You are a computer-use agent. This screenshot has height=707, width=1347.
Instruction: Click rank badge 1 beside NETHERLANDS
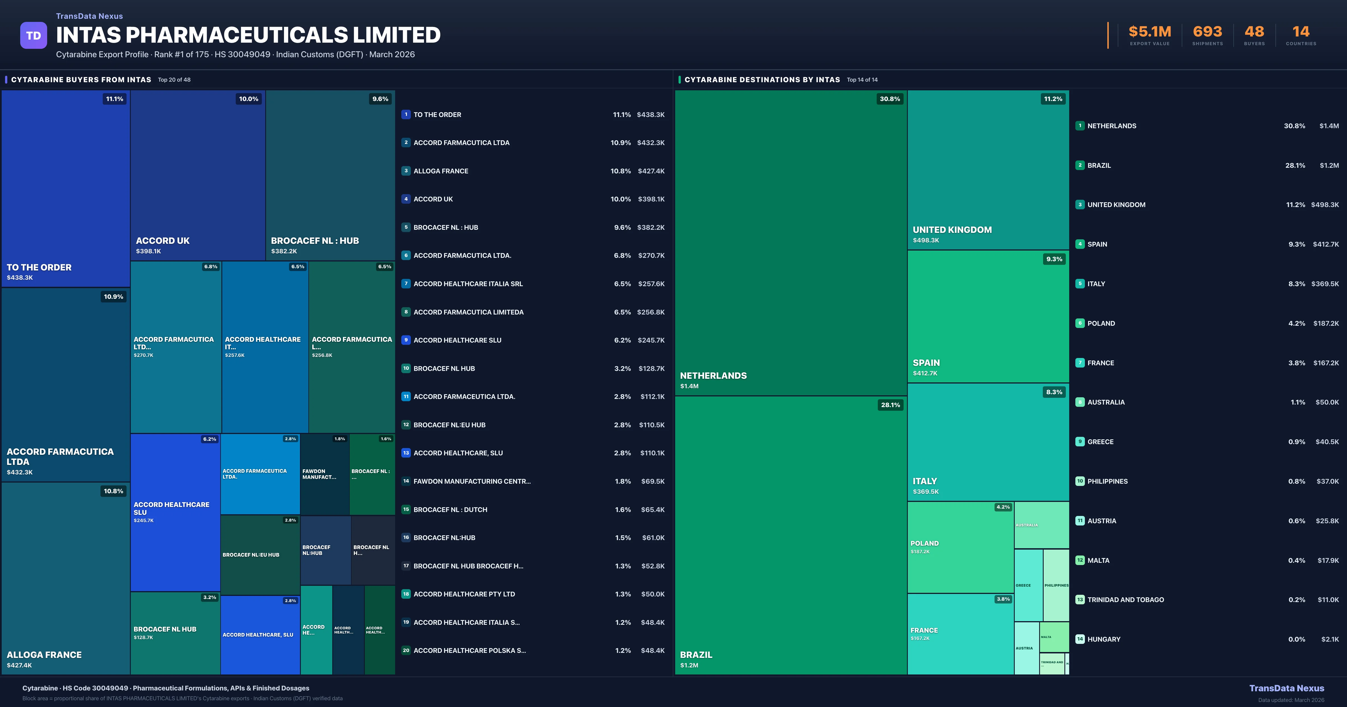click(x=1080, y=126)
